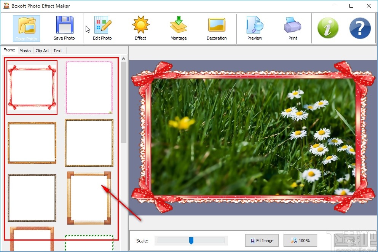Select the green dashed frame thumbnail
Screen dimensions: 378x252
tap(89, 243)
